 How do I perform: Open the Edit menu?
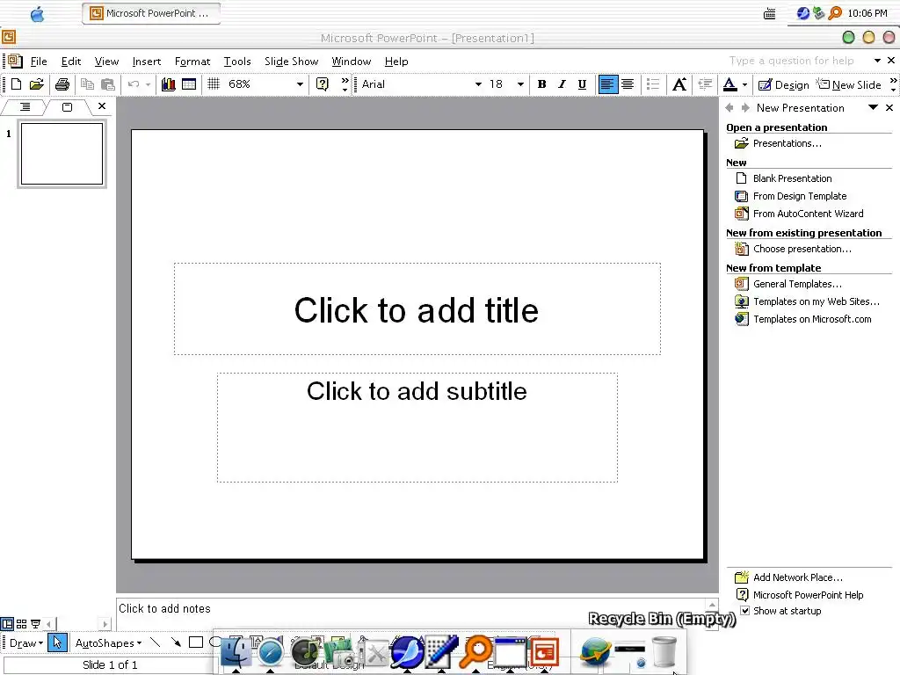[x=71, y=62]
